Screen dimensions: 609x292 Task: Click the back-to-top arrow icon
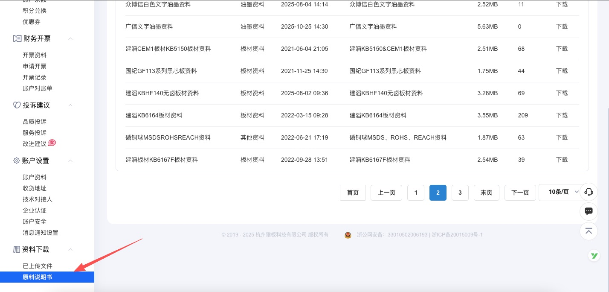point(589,231)
